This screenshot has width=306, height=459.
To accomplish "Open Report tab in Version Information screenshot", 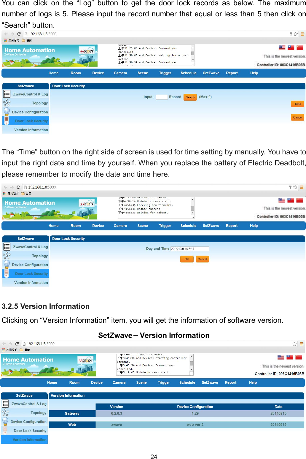I will (x=230, y=383).
